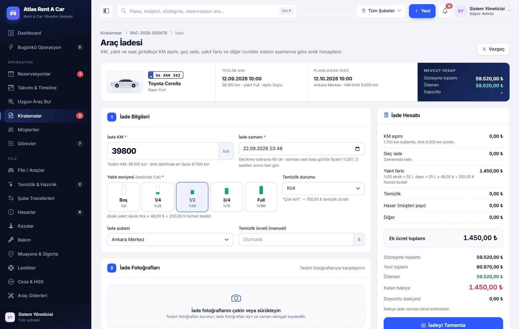Expand the Temizlik durumu dropdown
The height and width of the screenshot is (329, 519).
[x=323, y=188]
